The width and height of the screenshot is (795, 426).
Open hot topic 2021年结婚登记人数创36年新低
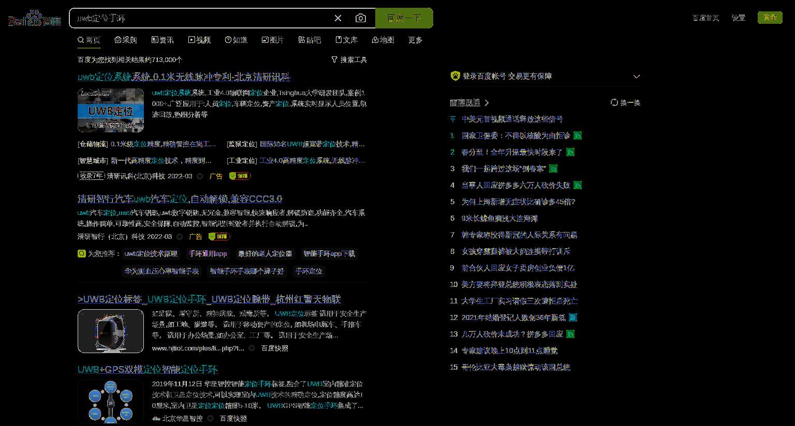(x=513, y=317)
